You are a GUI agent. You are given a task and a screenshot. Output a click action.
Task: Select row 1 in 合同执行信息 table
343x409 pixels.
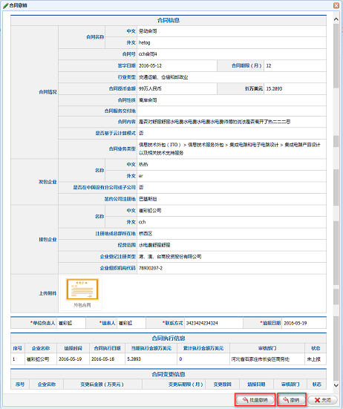[169, 359]
